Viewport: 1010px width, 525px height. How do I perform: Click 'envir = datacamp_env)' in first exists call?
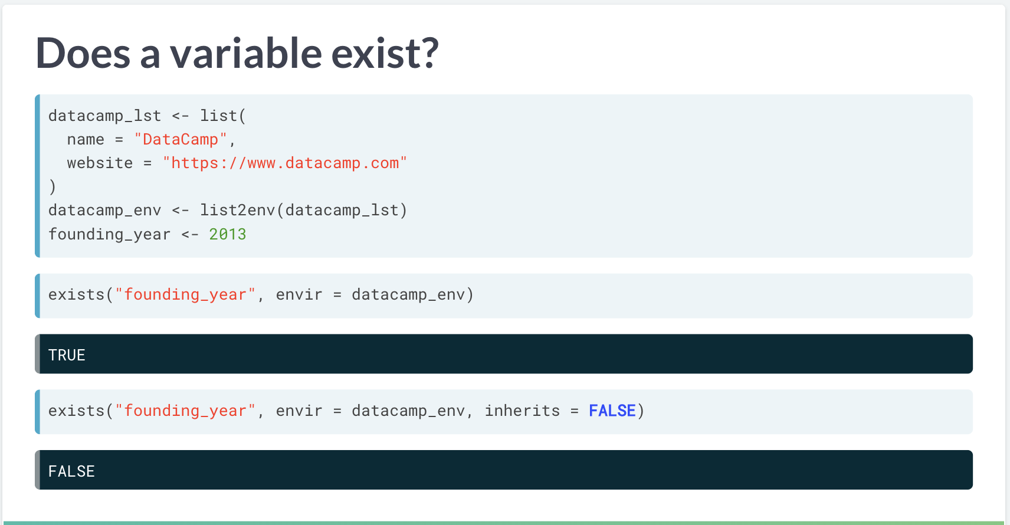coord(375,294)
